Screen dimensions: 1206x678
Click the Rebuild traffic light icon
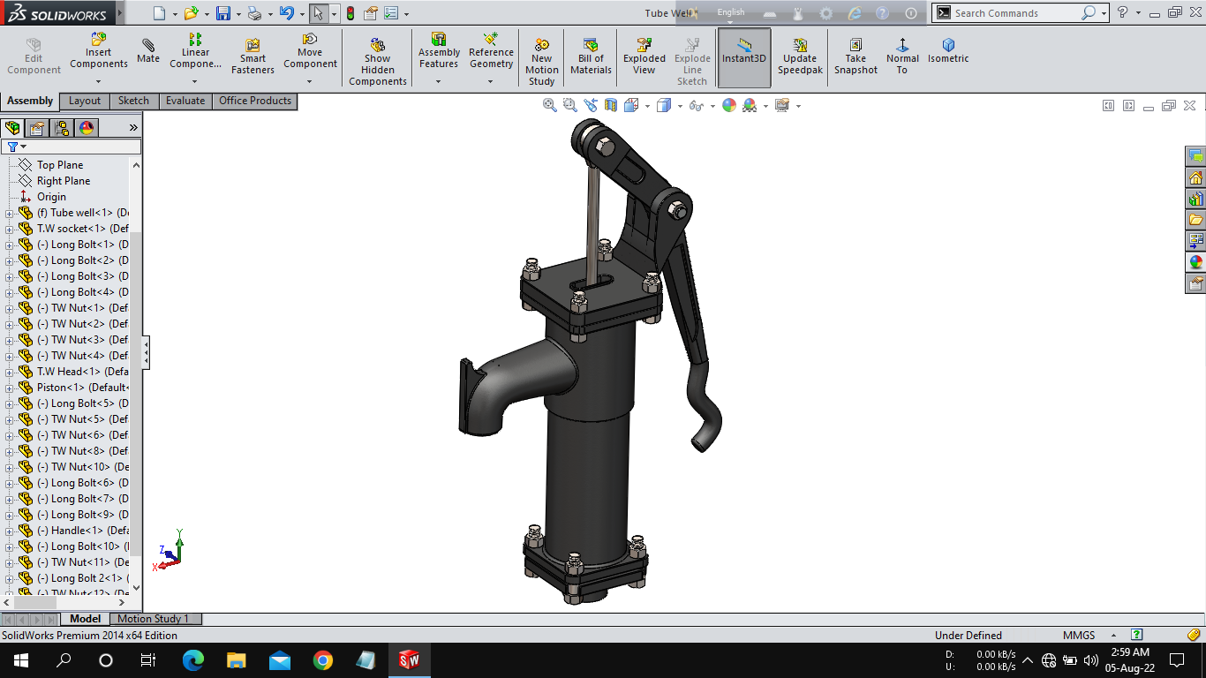pos(350,13)
